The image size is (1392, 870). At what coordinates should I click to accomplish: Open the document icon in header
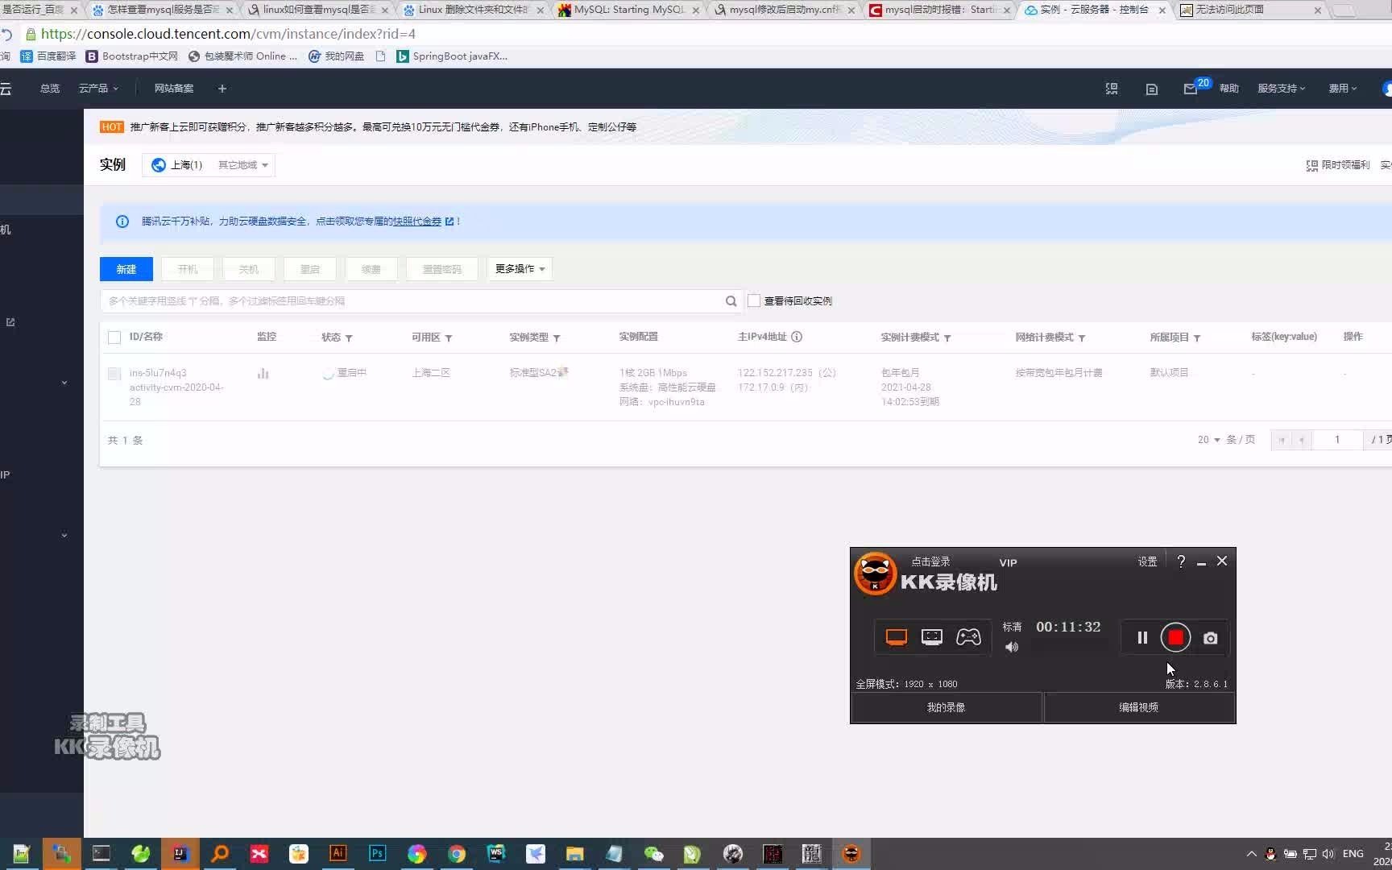[1152, 89]
